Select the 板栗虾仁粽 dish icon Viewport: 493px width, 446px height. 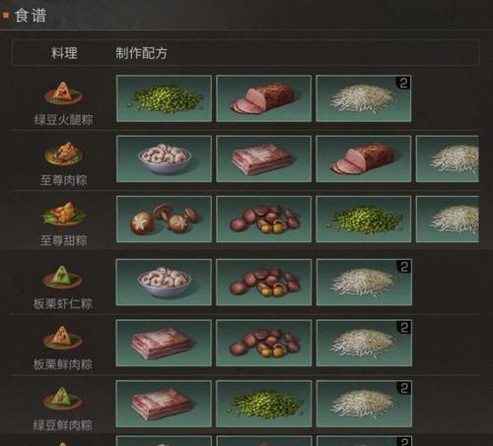pos(62,277)
